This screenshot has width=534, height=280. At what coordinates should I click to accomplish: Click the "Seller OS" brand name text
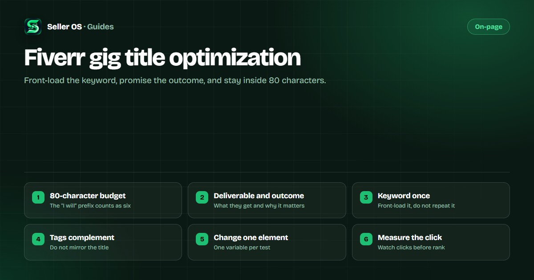[x=65, y=27]
